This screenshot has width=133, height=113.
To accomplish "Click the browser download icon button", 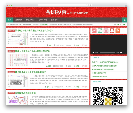I will pos(90,5).
